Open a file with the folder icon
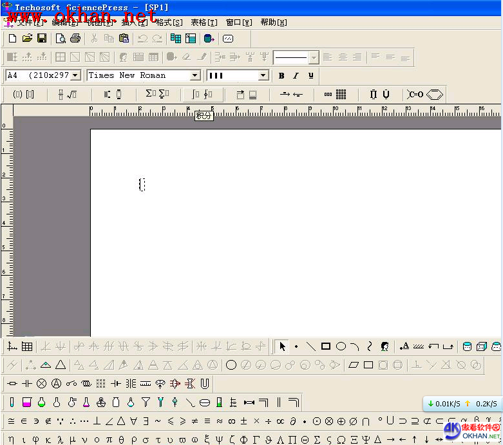The image size is (503, 445). pyautogui.click(x=27, y=39)
